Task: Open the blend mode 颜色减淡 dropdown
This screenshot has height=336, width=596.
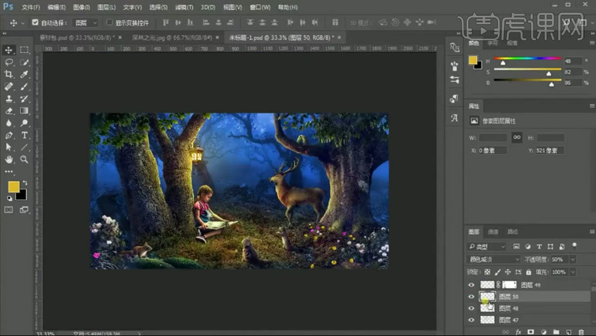Action: pyautogui.click(x=494, y=259)
